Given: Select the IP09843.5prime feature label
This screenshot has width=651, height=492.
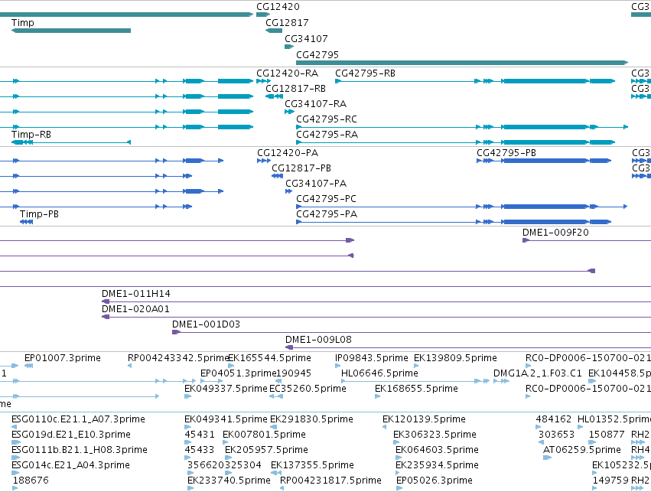Looking at the screenshot, I should [x=371, y=358].
